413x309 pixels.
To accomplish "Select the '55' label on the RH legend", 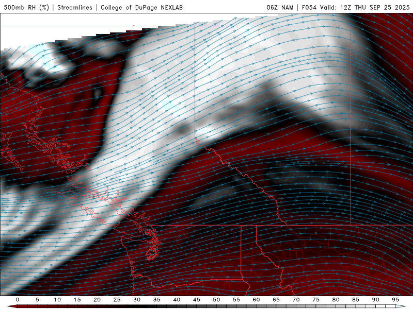I will coord(236,300).
